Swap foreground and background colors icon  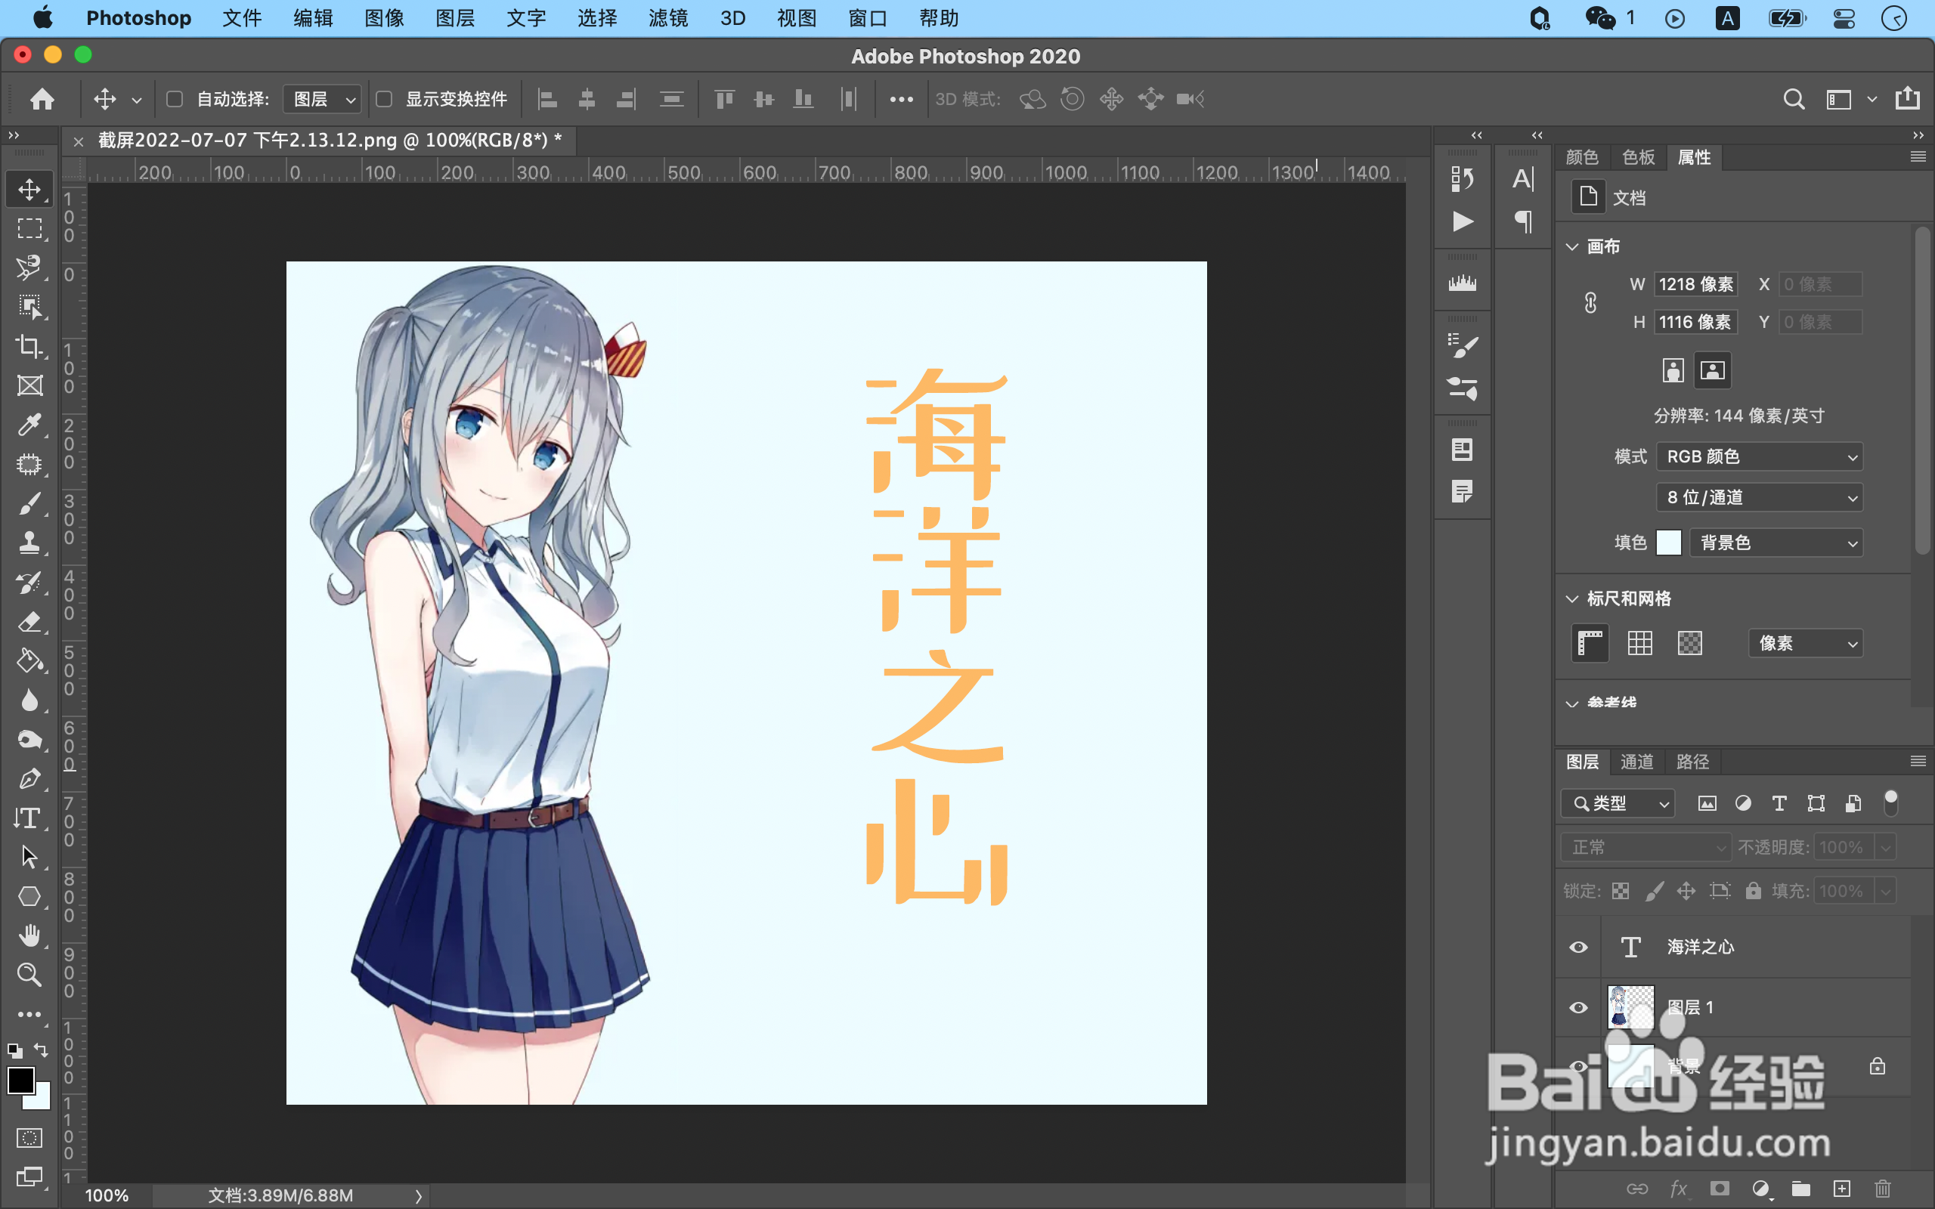pyautogui.click(x=41, y=1050)
